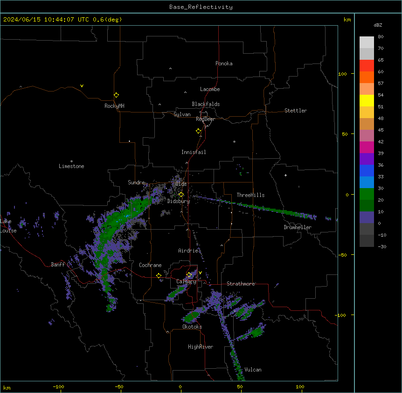Click the yellow station marker near RockyMH

[116, 95]
